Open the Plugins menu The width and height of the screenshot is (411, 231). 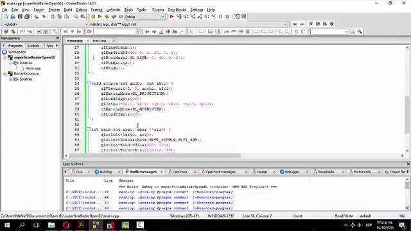point(158,10)
